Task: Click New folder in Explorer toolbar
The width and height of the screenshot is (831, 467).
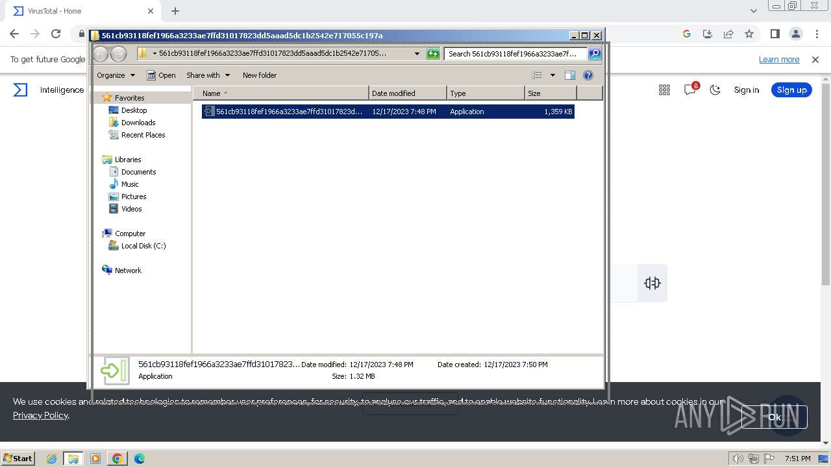Action: pyautogui.click(x=260, y=75)
